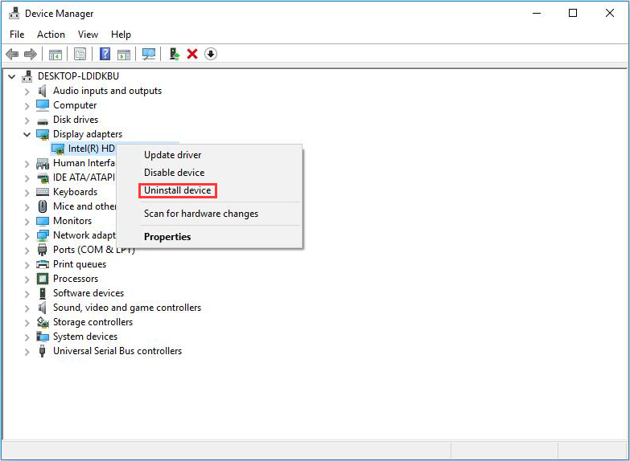Click the Audio inputs and outputs speaker icon
630x461 pixels.
42,91
